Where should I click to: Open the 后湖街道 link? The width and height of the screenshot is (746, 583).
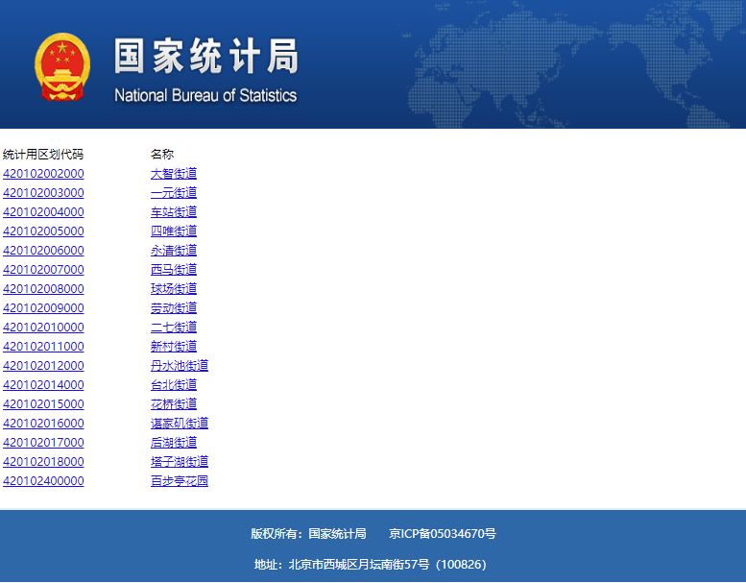[x=174, y=442]
